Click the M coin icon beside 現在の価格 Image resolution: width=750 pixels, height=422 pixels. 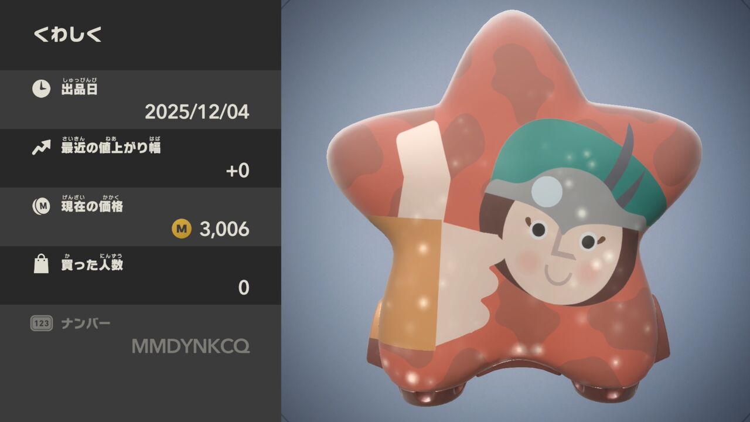coord(41,206)
